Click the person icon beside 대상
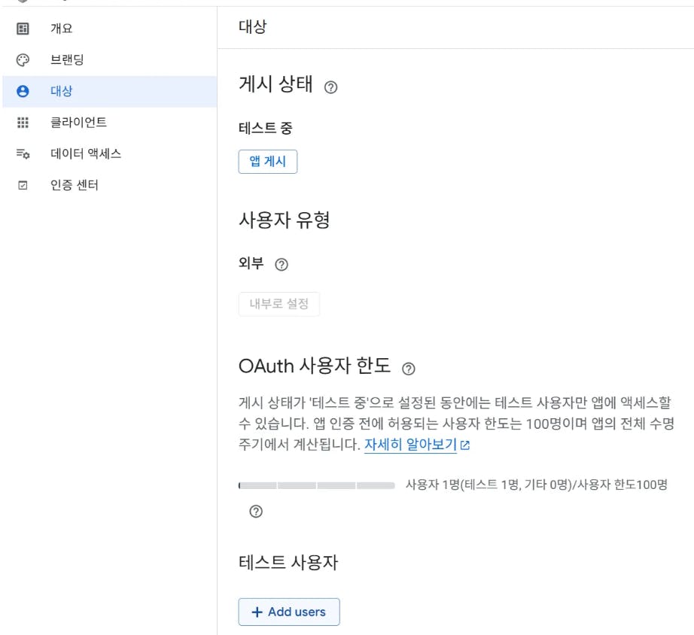694x635 pixels. [23, 91]
